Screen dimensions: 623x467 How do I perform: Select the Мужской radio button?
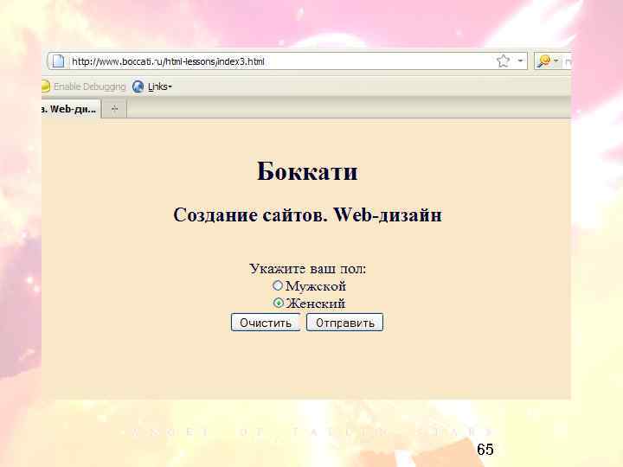pyautogui.click(x=278, y=285)
